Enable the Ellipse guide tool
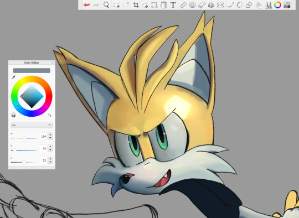Screen dimensions: 299x218 point(192,5)
